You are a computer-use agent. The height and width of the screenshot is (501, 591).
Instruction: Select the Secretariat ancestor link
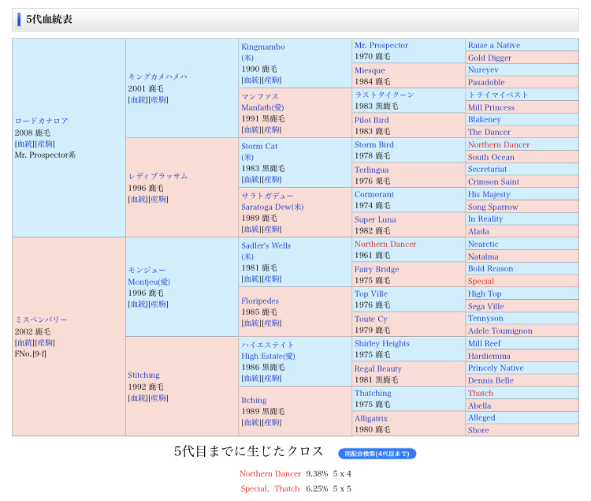click(x=492, y=170)
